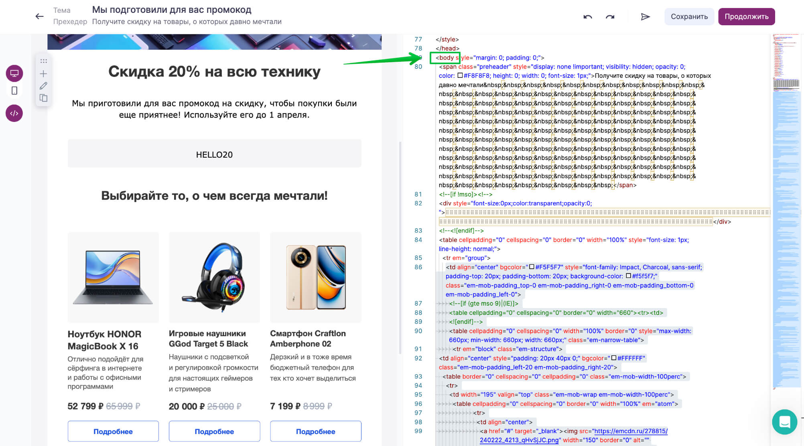Click the promo description paragraph text
Screen dimensions: 804x446
point(214,109)
